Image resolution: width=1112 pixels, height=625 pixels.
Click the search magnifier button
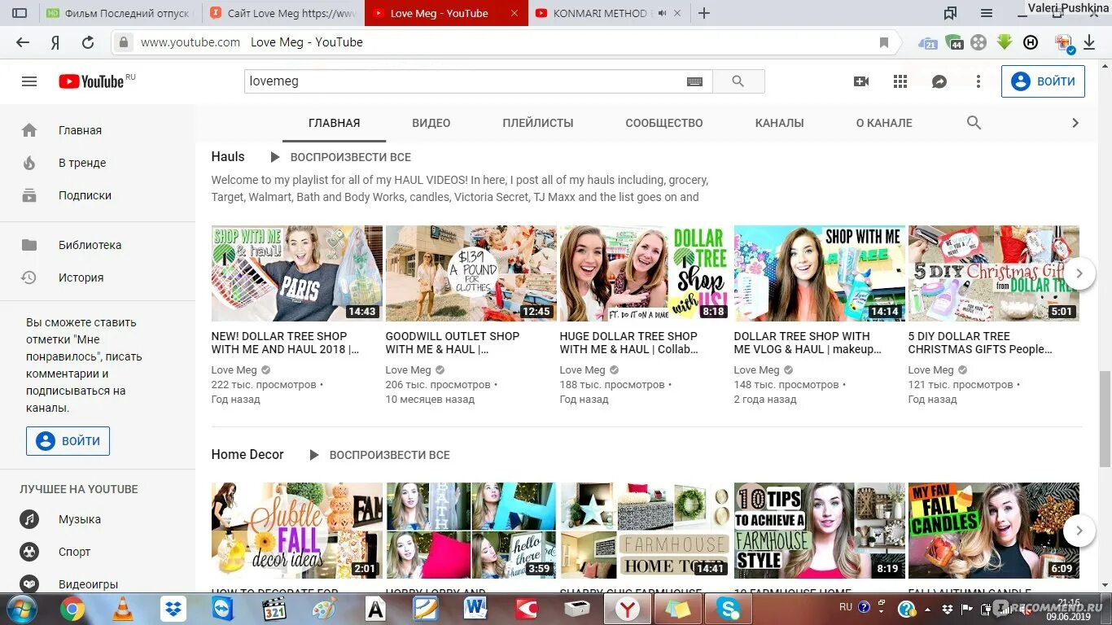(738, 81)
